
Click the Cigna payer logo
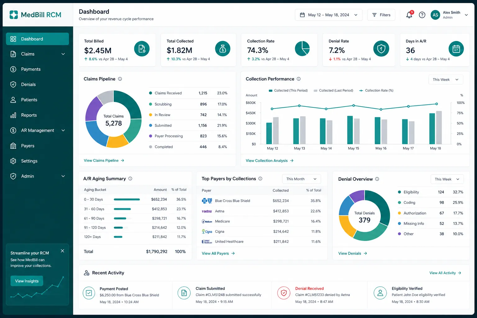coord(207,232)
